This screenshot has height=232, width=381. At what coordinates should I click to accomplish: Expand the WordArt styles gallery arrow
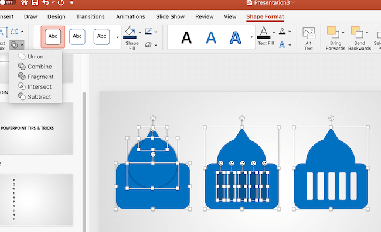click(x=251, y=37)
